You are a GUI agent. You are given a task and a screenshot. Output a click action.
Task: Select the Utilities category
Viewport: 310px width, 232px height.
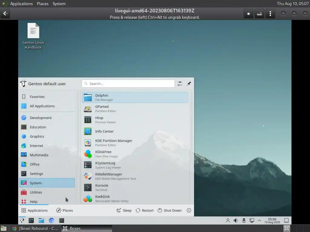pyautogui.click(x=47, y=192)
